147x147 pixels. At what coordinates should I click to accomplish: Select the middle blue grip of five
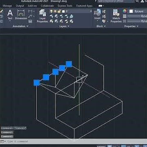tap(55, 72)
